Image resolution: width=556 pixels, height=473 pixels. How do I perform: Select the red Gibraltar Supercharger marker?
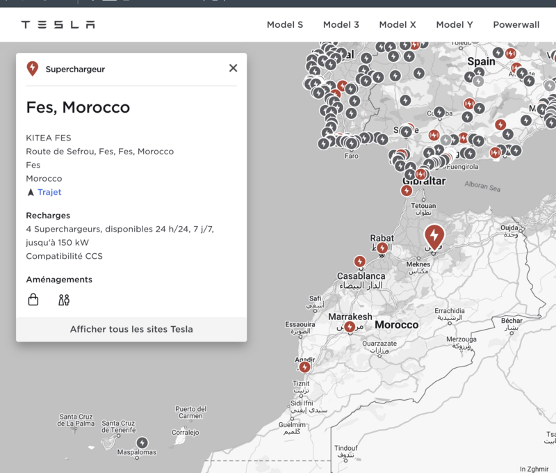421,174
